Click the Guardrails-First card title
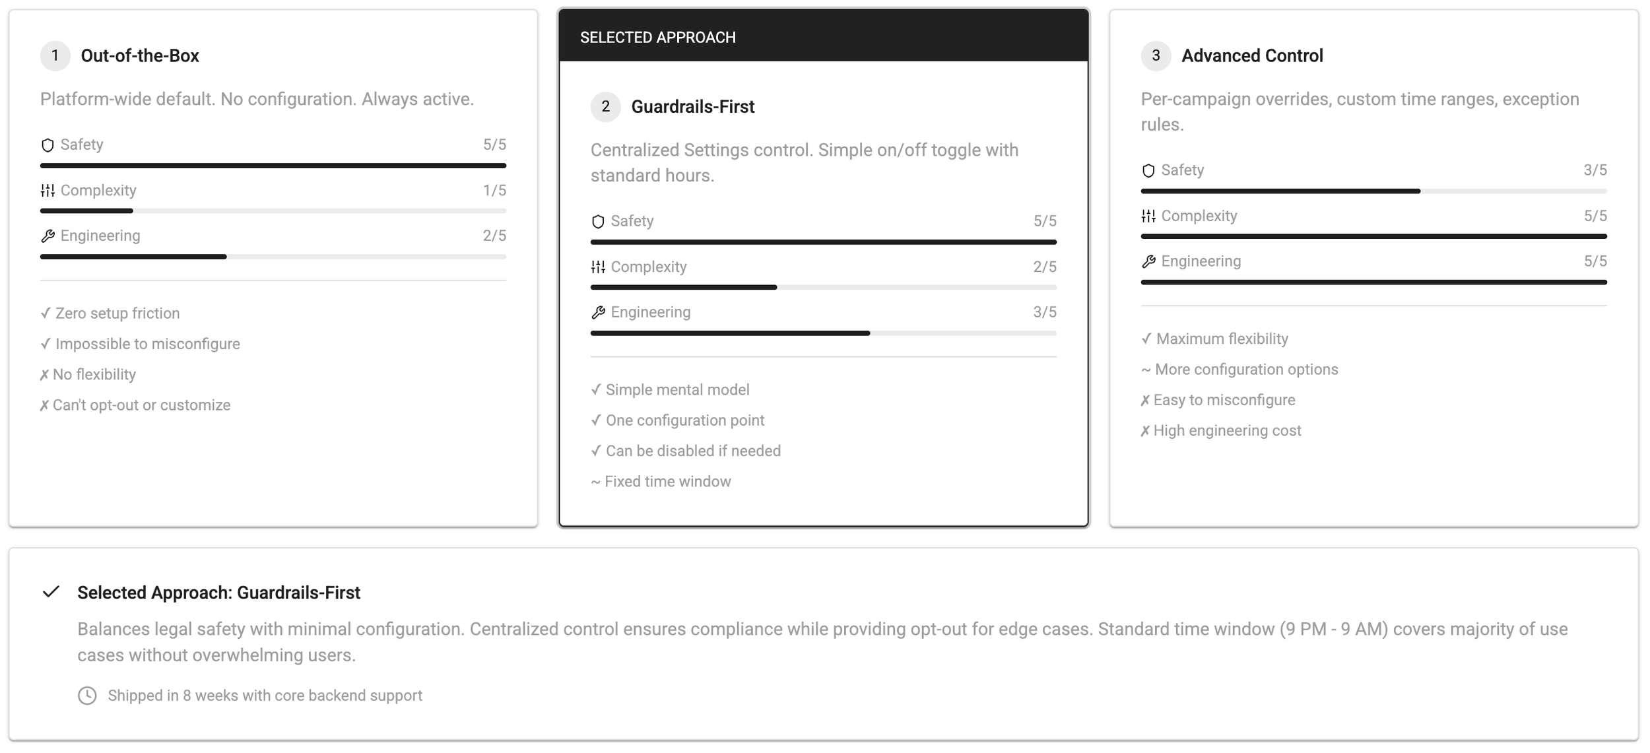Image resolution: width=1650 pixels, height=753 pixels. tap(692, 107)
